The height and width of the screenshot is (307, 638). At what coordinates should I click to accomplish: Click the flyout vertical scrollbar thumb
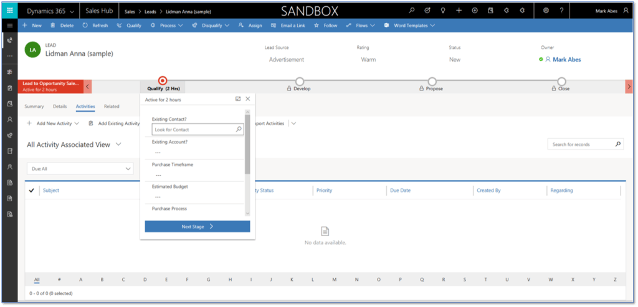coord(247,144)
